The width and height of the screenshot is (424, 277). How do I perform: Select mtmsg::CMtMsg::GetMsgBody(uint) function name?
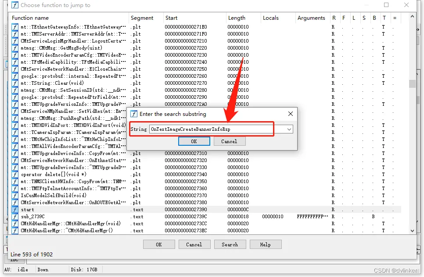(x=61, y=48)
